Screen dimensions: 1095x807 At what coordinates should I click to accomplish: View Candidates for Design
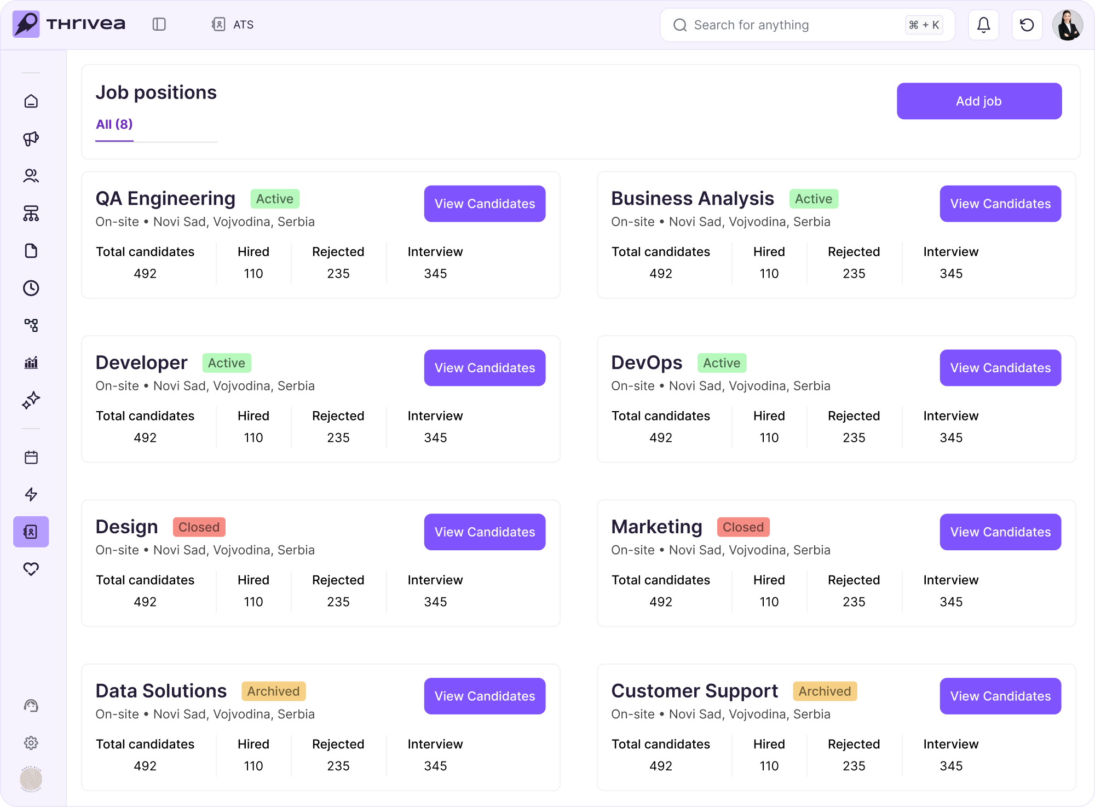point(485,532)
